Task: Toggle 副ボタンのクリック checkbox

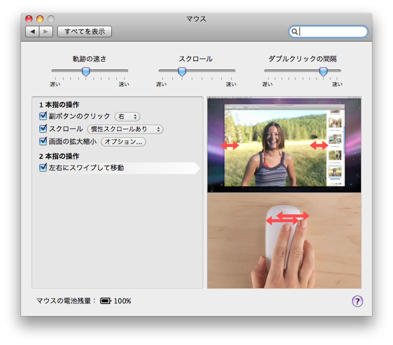Action: coord(43,116)
